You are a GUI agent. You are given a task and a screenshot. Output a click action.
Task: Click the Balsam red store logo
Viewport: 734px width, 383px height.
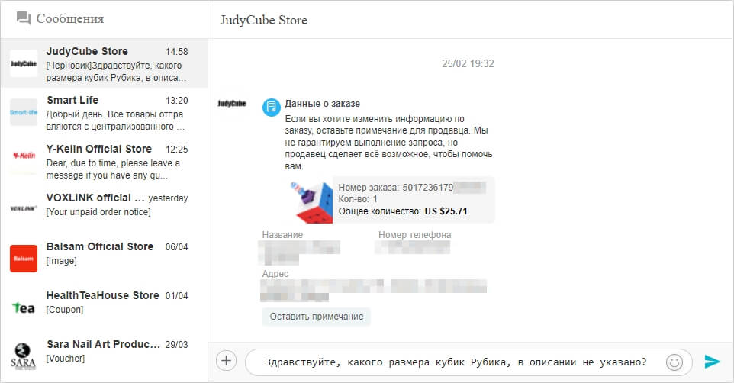coord(23,259)
